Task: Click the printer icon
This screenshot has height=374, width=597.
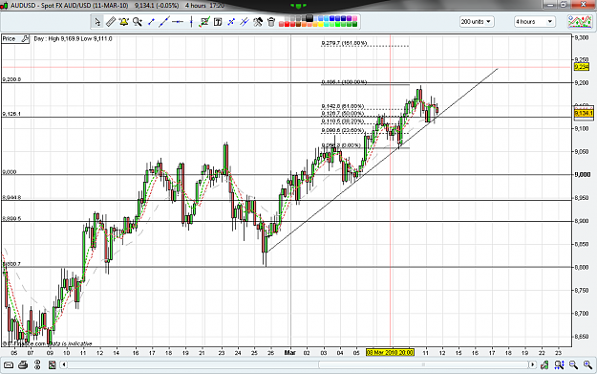Action: pyautogui.click(x=23, y=364)
